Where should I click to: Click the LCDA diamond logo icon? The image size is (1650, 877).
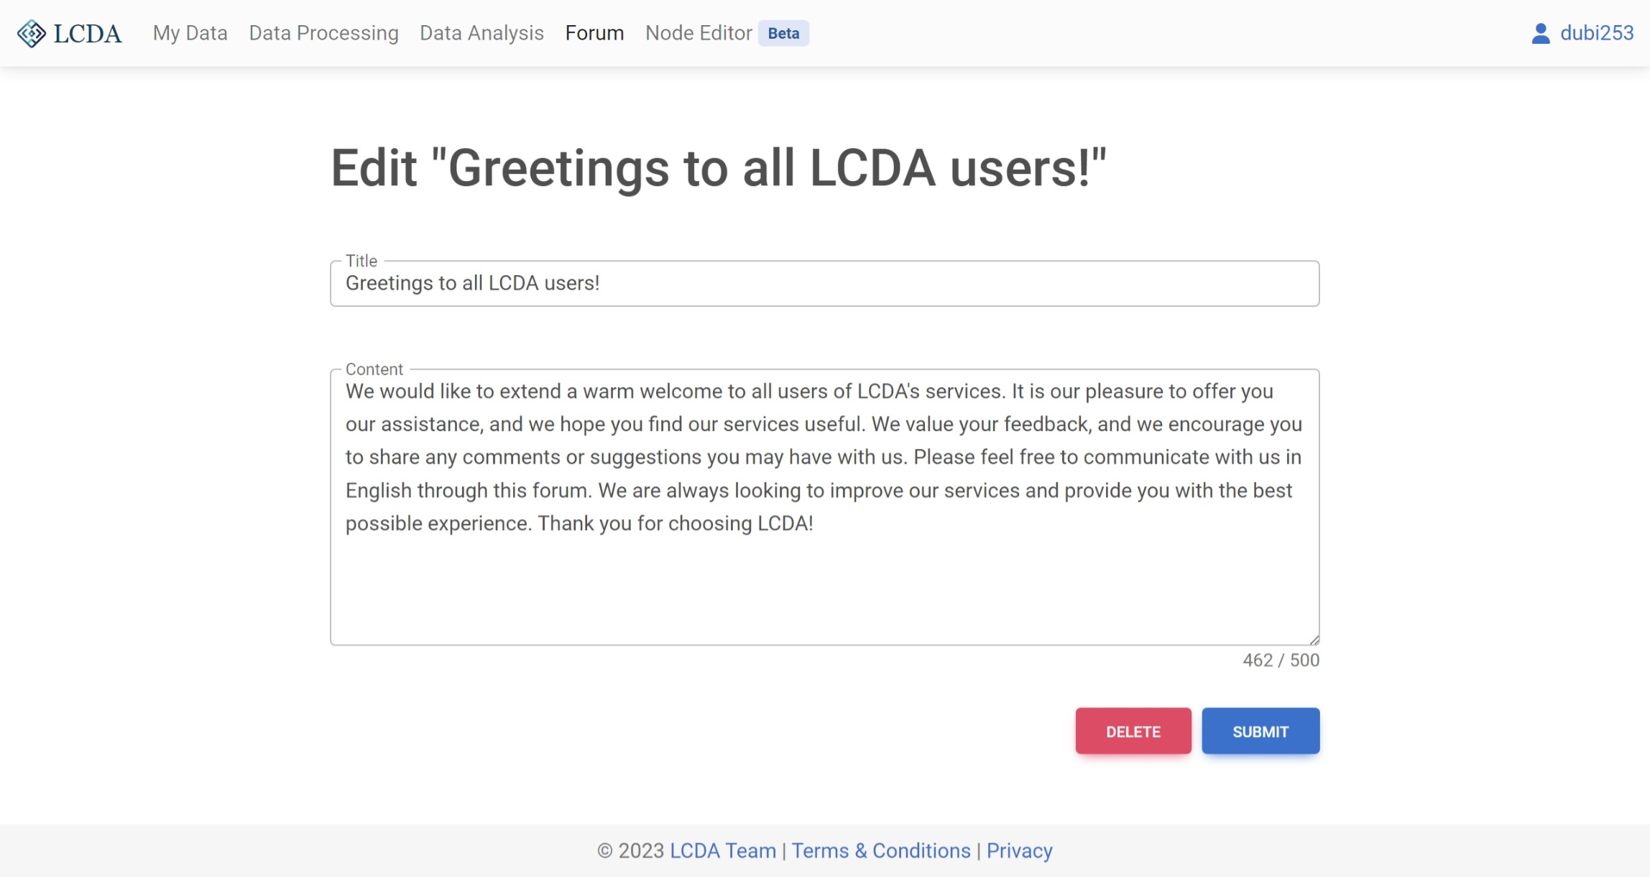(30, 32)
